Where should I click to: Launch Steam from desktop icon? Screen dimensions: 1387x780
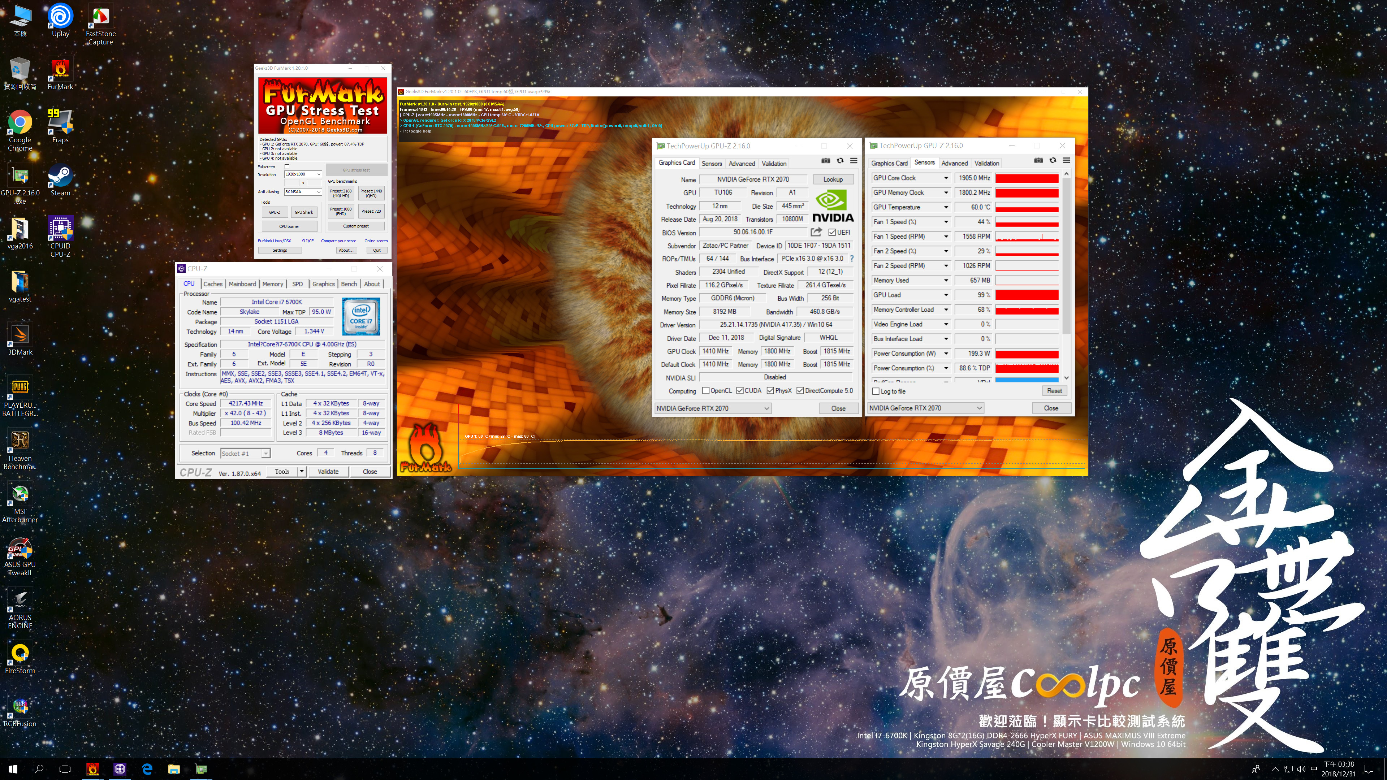tap(60, 180)
